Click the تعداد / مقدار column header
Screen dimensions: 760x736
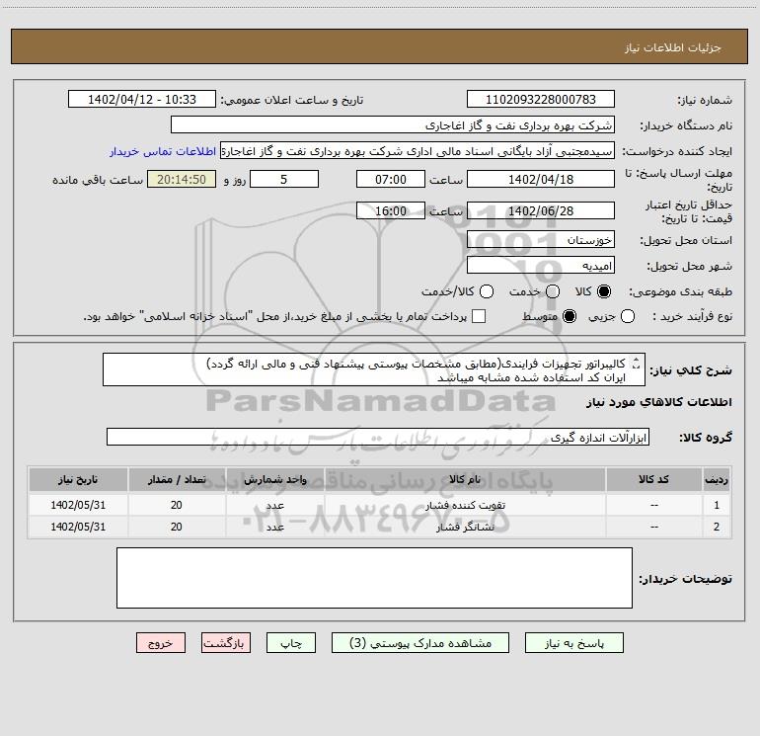pyautogui.click(x=177, y=479)
